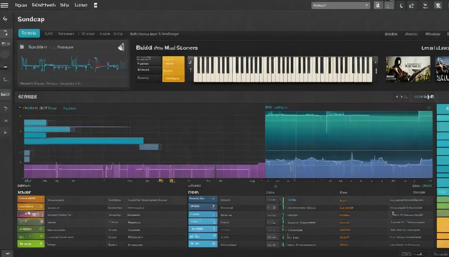This screenshot has height=257, width=449.
Task: Click the speaker icon in waveform panel
Action: (121, 47)
